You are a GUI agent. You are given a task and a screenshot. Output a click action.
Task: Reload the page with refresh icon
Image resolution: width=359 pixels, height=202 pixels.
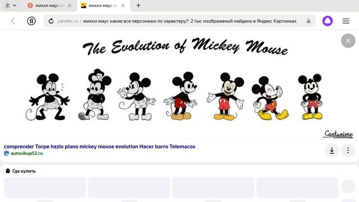pos(51,21)
